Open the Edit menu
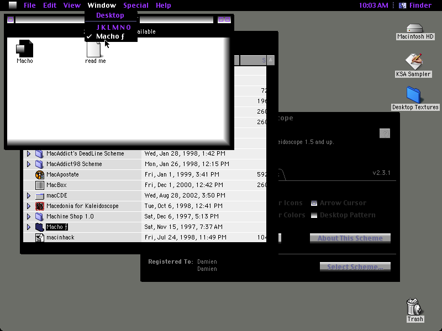 50,6
